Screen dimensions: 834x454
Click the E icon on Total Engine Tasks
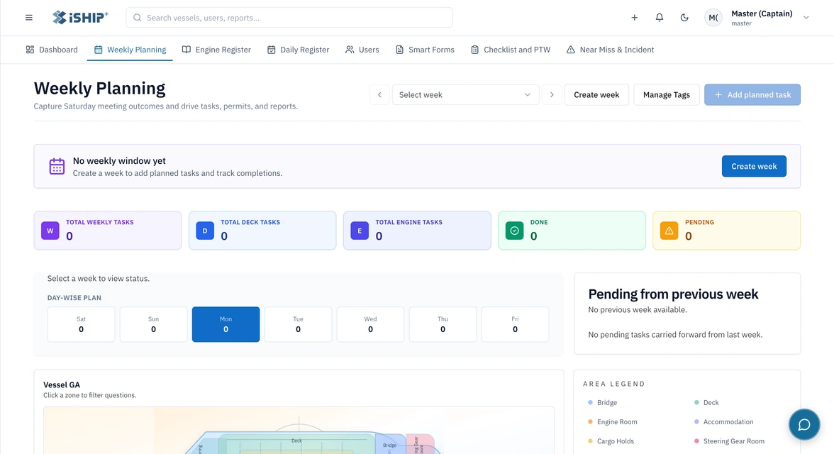(360, 231)
